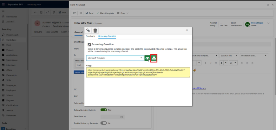The image size is (276, 130).
Task: Click the yellow Copy link text box
Action: pyautogui.click(x=138, y=72)
